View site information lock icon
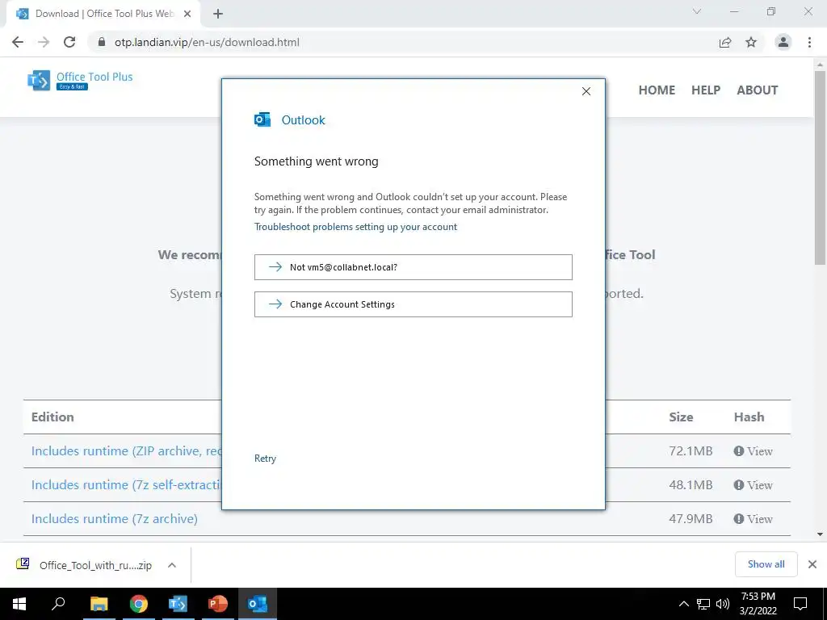 (102, 42)
